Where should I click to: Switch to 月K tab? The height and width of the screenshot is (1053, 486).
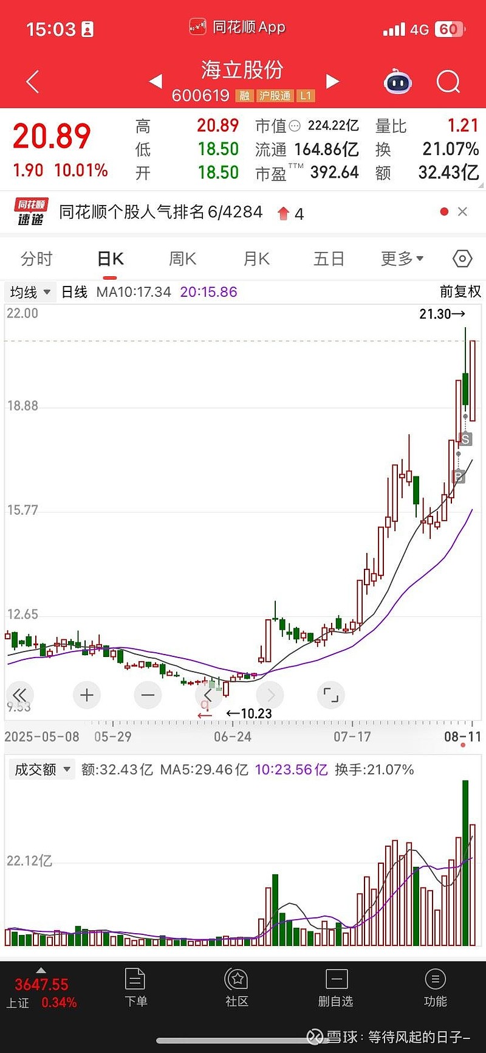(x=256, y=259)
